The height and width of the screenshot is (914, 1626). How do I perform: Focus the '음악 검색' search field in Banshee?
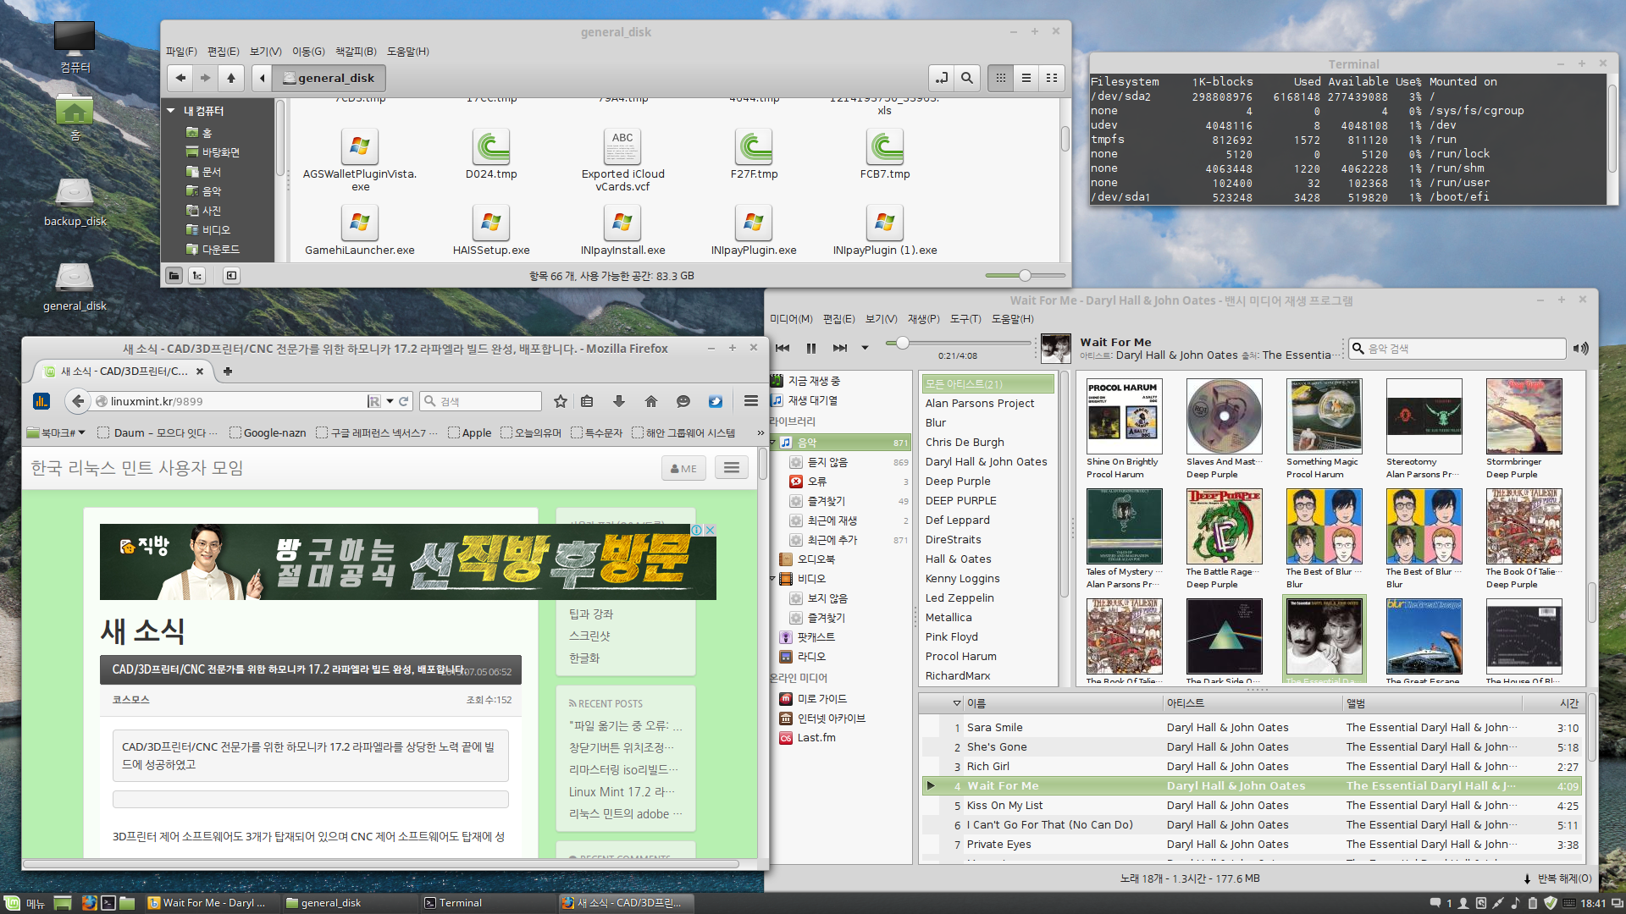coord(1457,348)
